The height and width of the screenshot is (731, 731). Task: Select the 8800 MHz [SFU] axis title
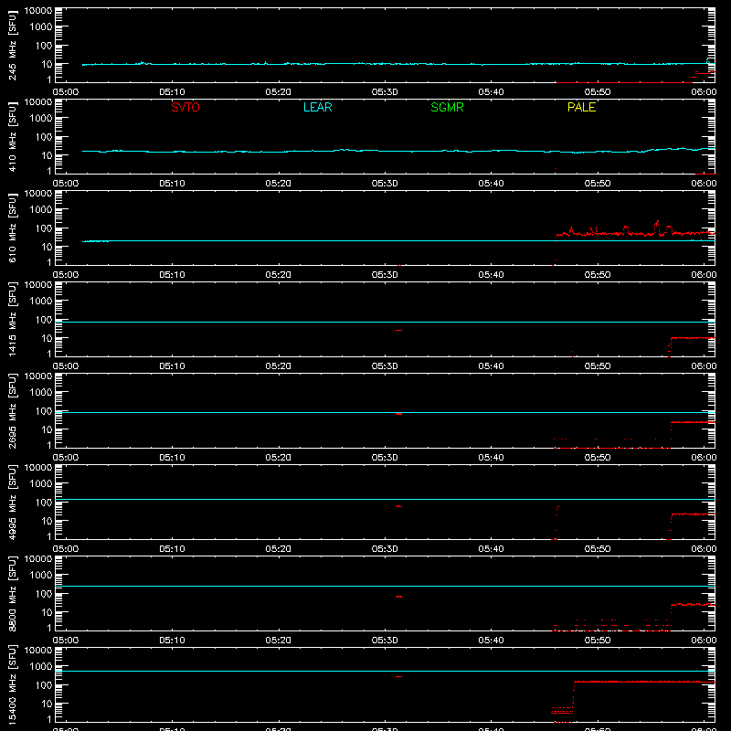(x=12, y=593)
